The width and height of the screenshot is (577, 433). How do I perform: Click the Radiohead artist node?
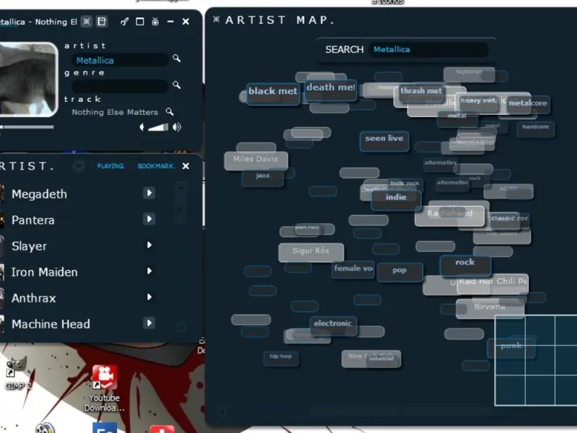pyautogui.click(x=449, y=216)
